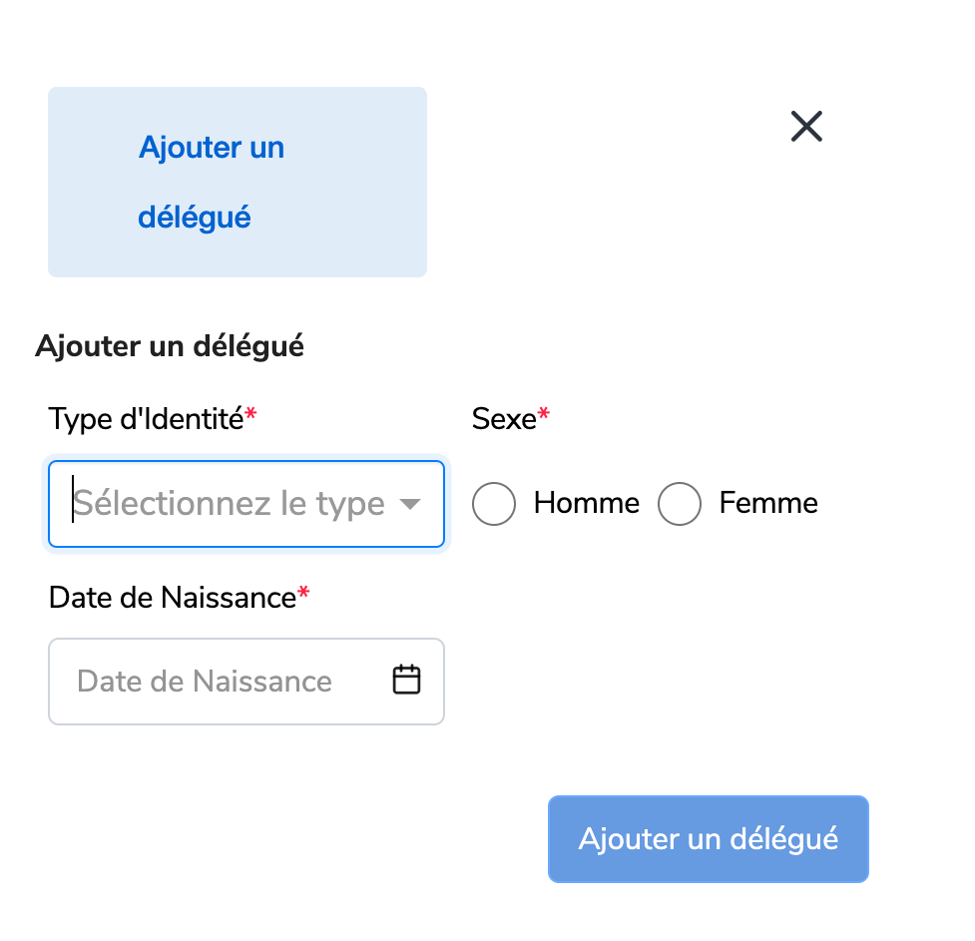Open the calendar date picker icon
The width and height of the screenshot is (975, 941).
point(406,680)
